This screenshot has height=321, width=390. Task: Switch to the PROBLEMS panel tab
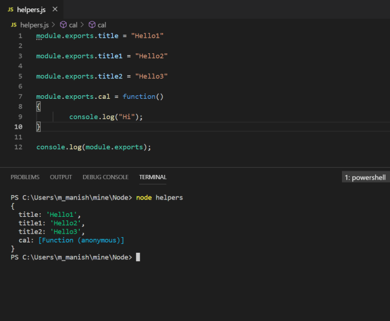point(25,177)
